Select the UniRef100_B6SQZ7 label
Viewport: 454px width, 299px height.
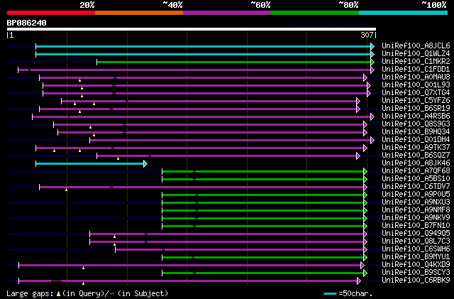click(416, 155)
